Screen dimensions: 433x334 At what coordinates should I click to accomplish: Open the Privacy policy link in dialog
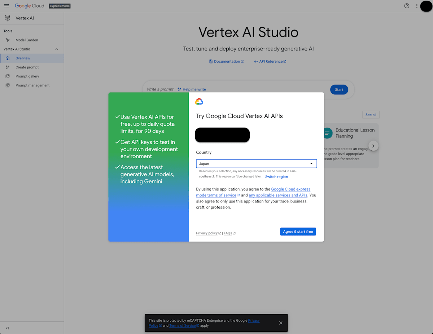pos(209,233)
